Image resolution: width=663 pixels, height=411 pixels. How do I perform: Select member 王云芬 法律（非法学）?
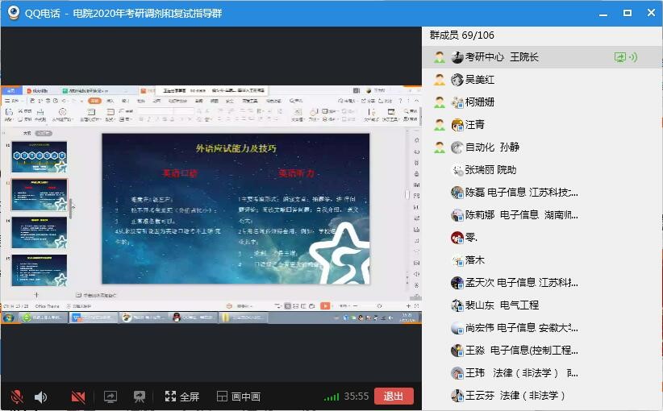515,396
